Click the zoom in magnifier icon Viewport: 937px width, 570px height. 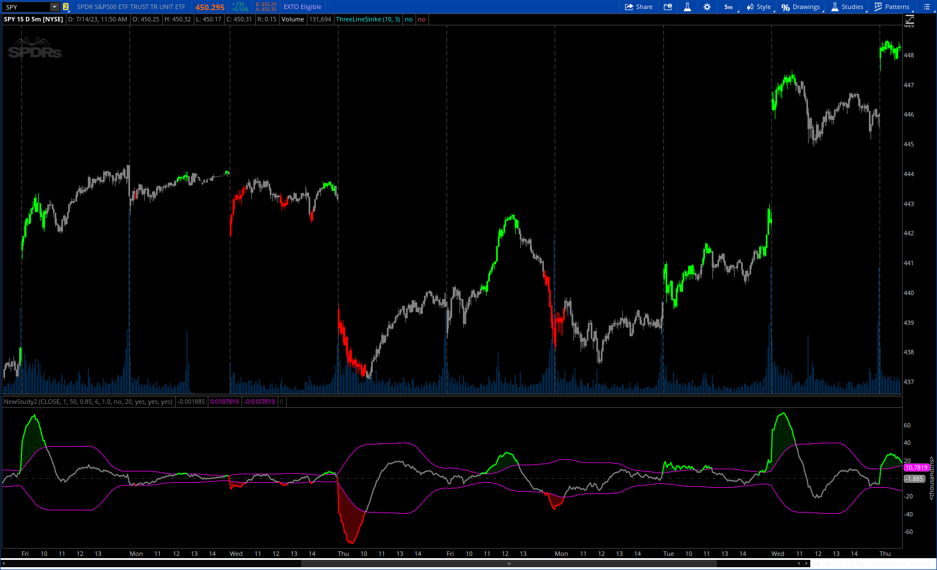pyautogui.click(x=838, y=564)
